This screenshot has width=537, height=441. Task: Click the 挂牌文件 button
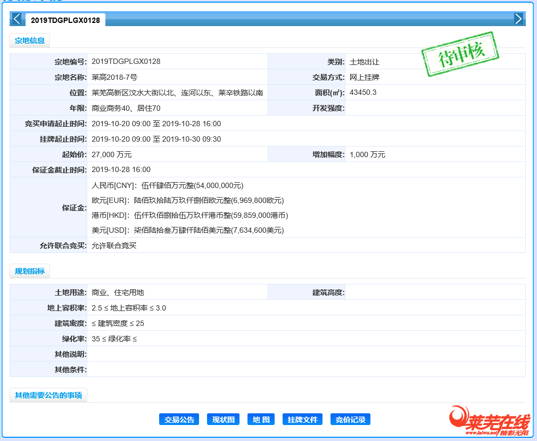coord(302,419)
